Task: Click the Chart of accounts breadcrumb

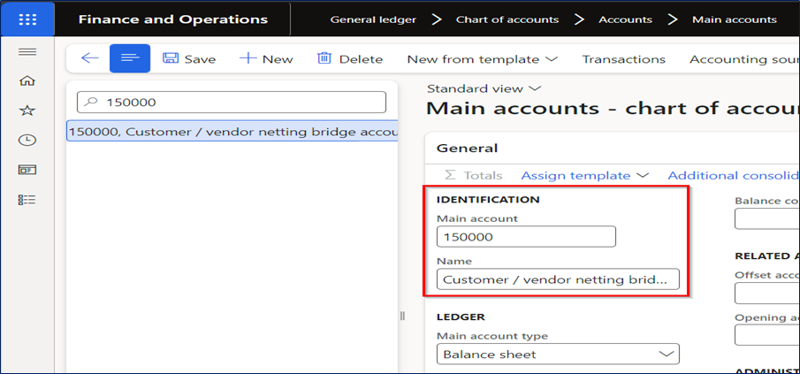Action: (507, 20)
